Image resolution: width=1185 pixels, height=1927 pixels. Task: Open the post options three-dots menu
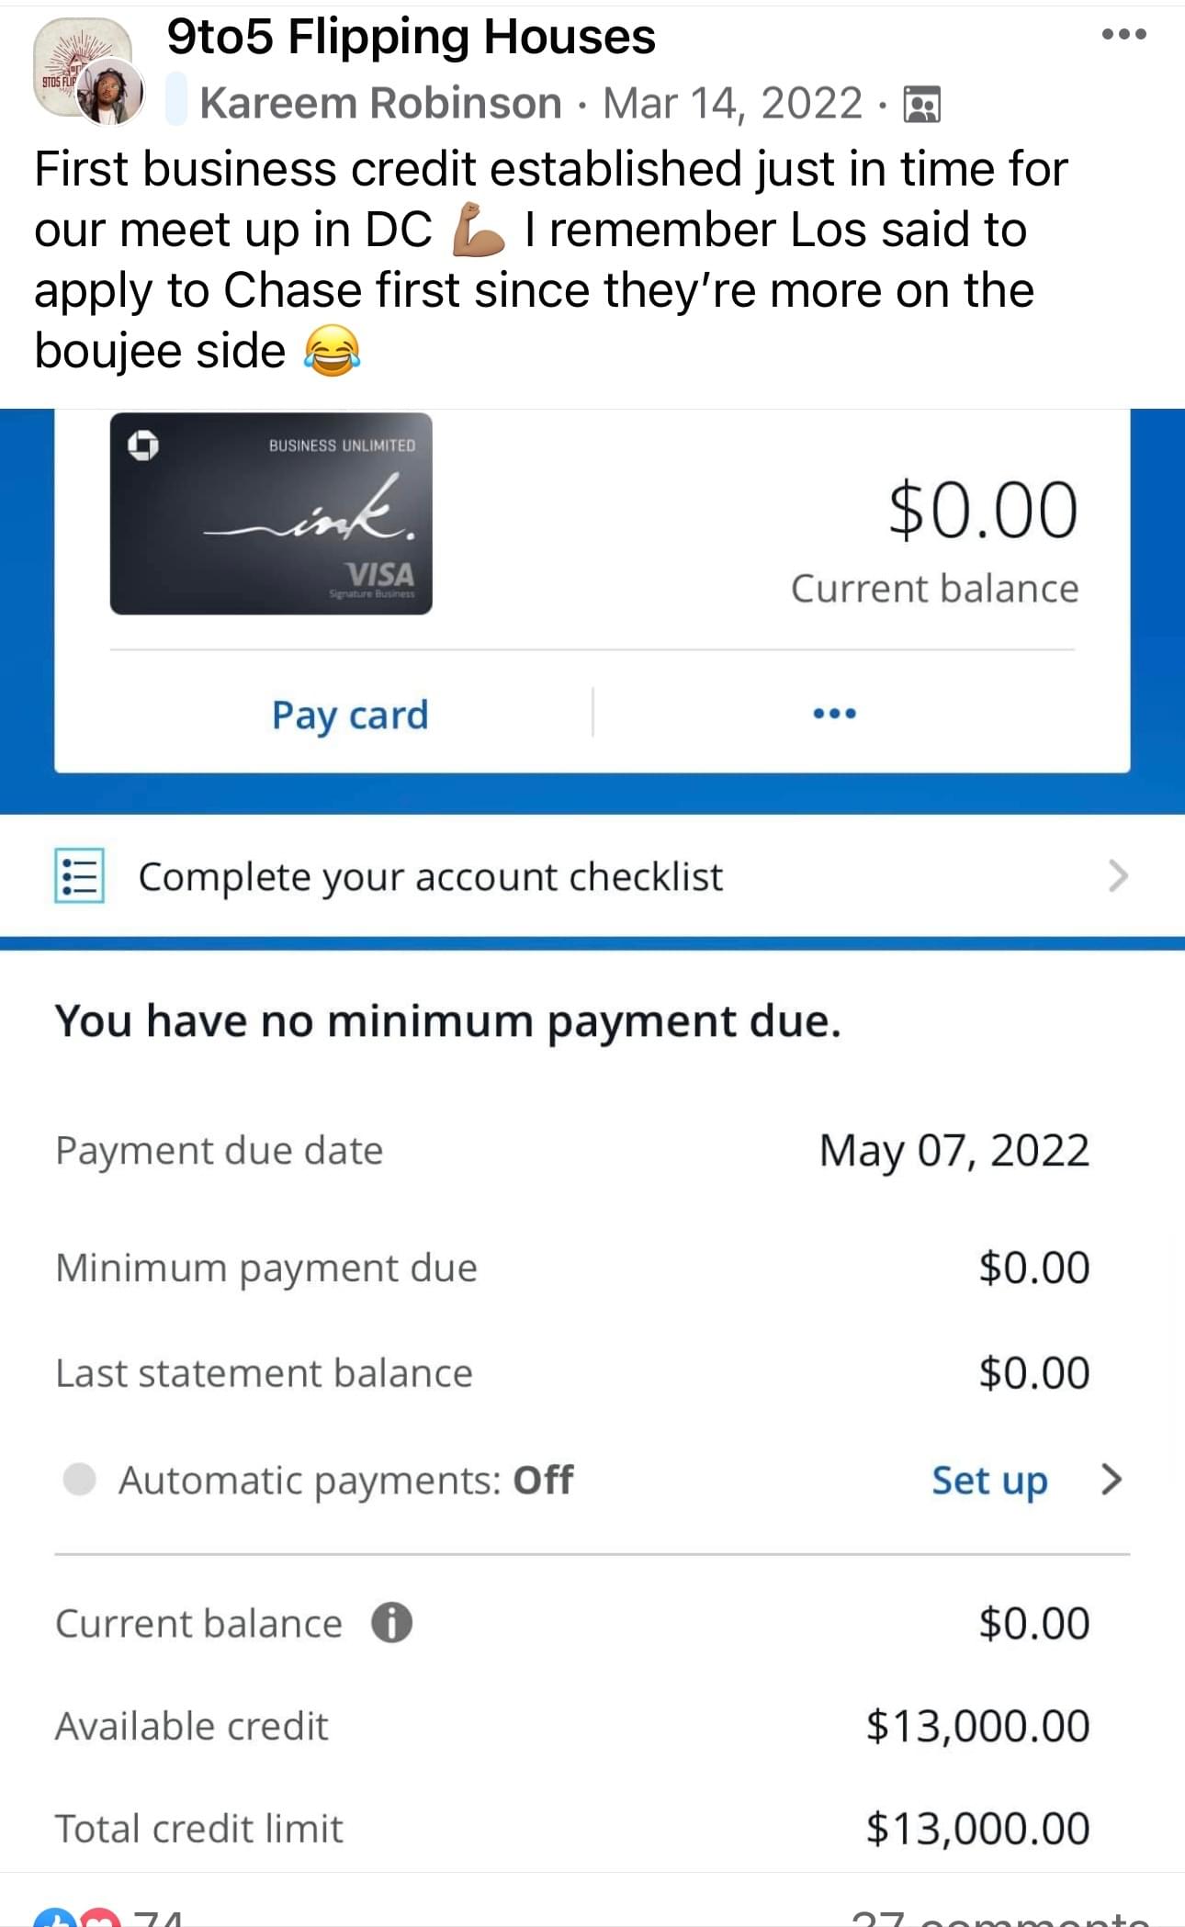pos(1123,35)
